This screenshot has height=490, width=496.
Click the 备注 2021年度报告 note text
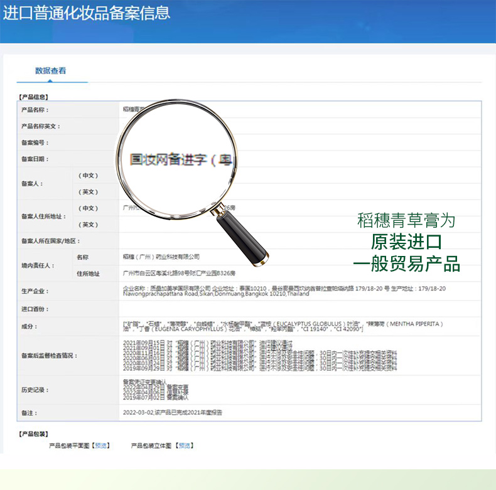(x=172, y=413)
